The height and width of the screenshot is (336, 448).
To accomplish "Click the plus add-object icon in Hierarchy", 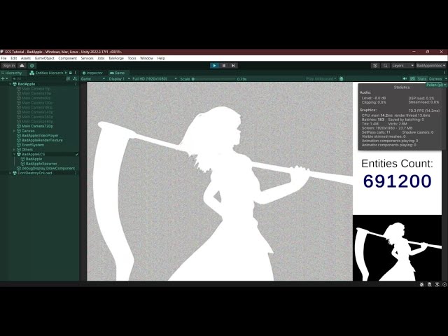I will pos(3,78).
